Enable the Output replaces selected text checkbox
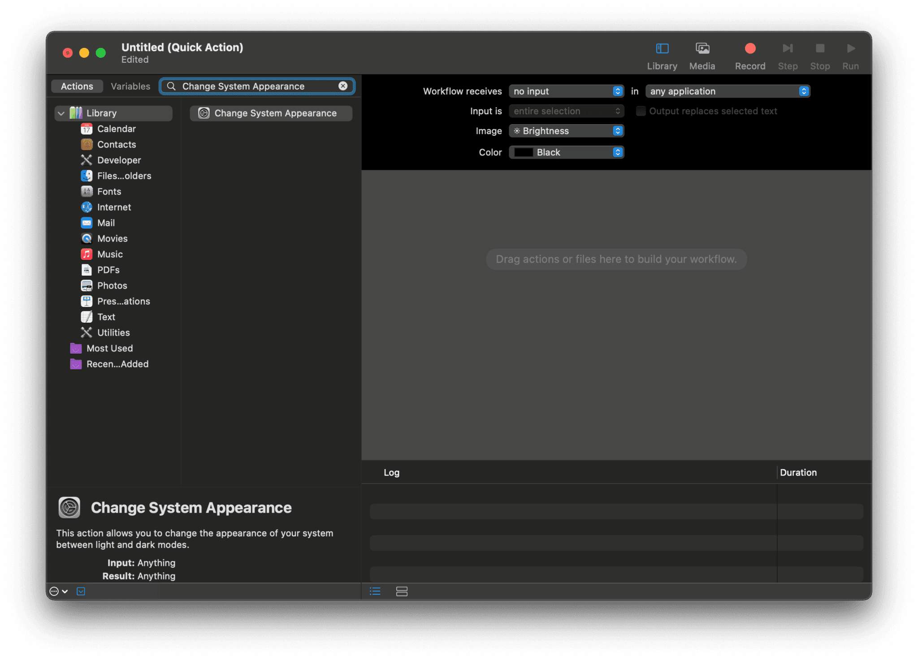 click(x=641, y=111)
